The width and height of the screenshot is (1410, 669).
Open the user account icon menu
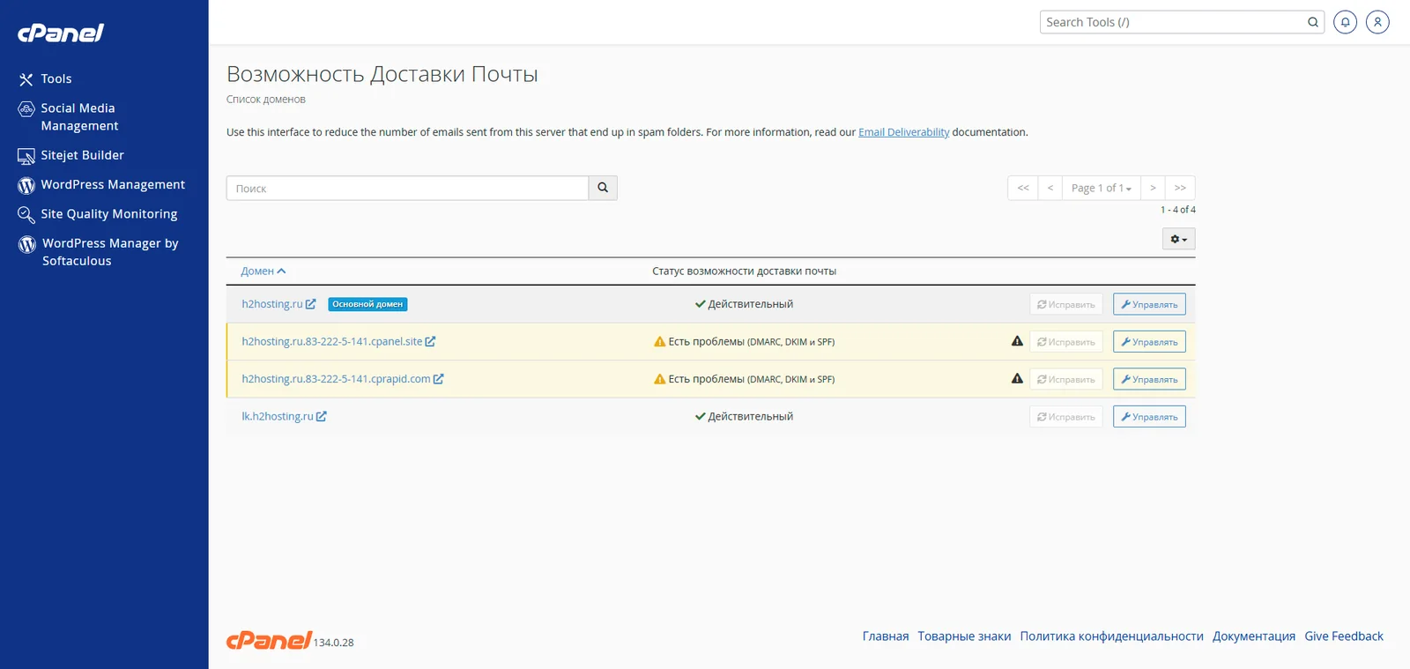click(x=1377, y=22)
